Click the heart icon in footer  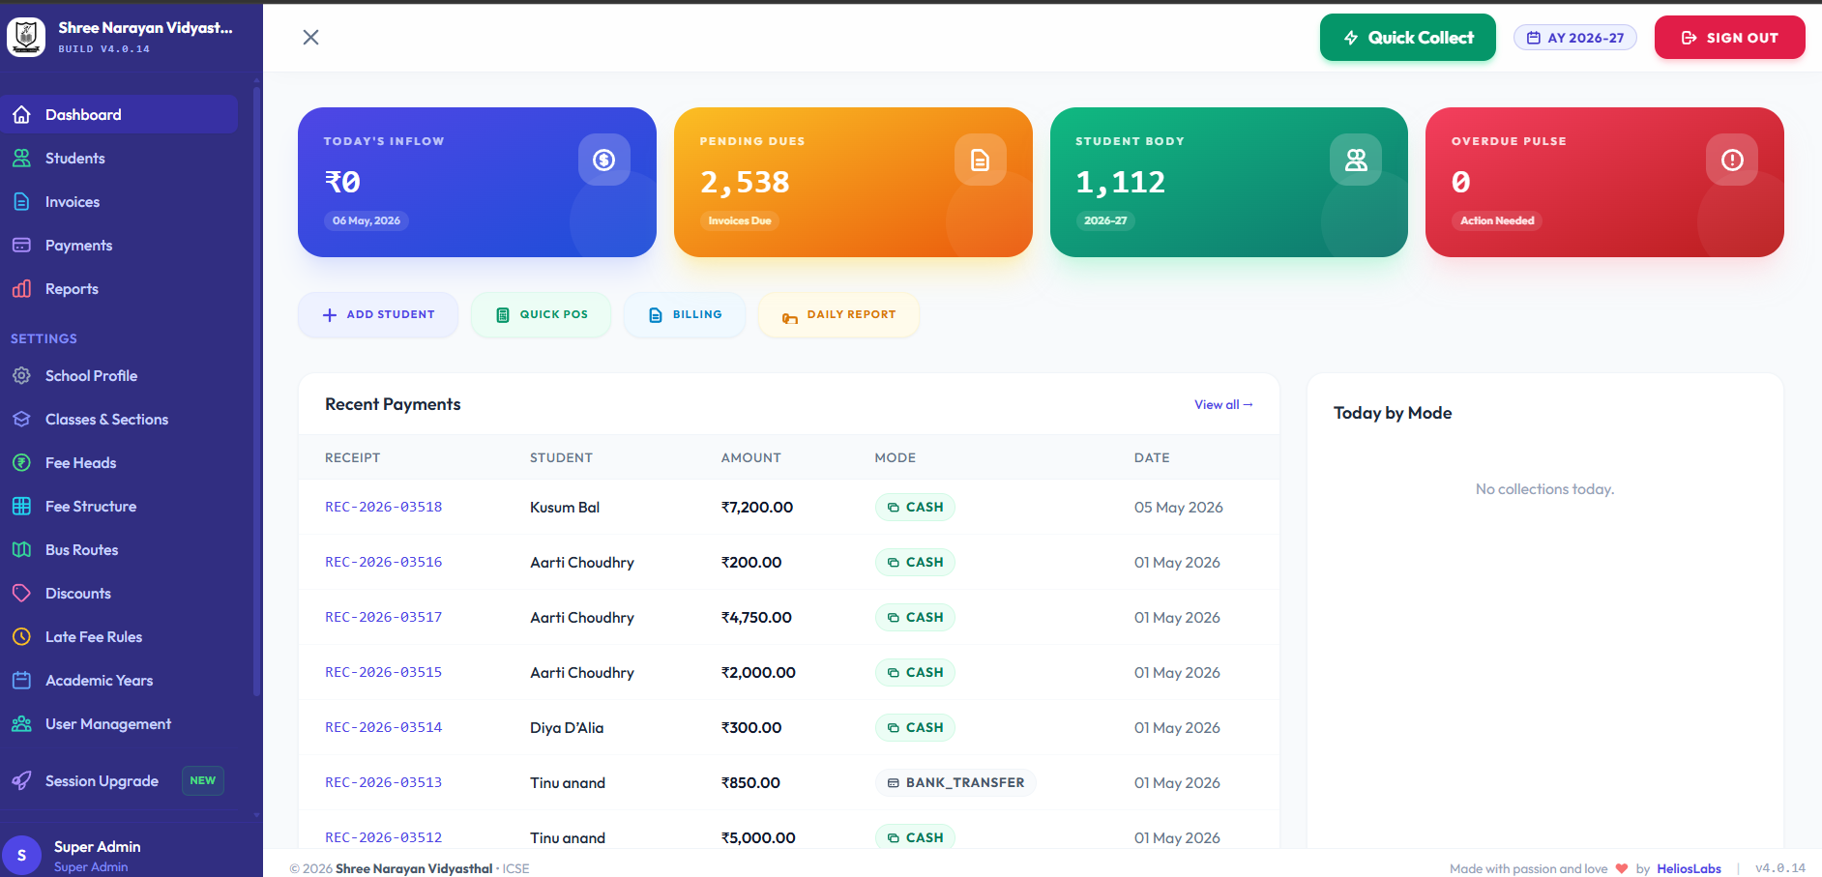1622,868
